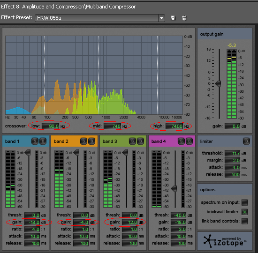The image size is (258, 253).
Task: Bypass band 4 with B button
Action: point(189,141)
